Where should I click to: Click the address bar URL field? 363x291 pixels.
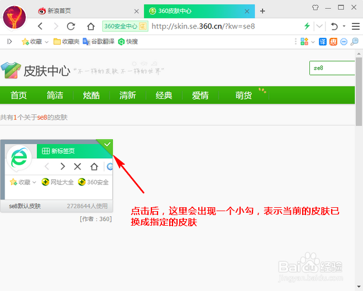coord(203,26)
